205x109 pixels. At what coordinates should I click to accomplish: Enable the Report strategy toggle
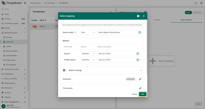click(65, 70)
